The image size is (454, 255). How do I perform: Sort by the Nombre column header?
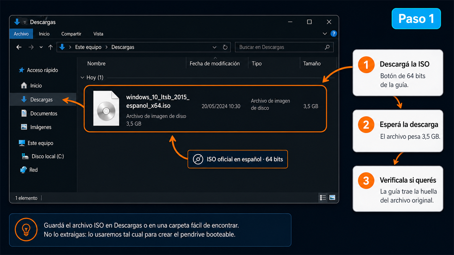click(x=96, y=63)
